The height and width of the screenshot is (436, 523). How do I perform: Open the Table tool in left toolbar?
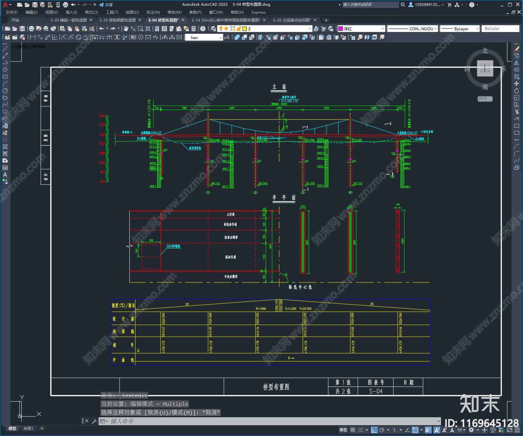tap(5, 167)
